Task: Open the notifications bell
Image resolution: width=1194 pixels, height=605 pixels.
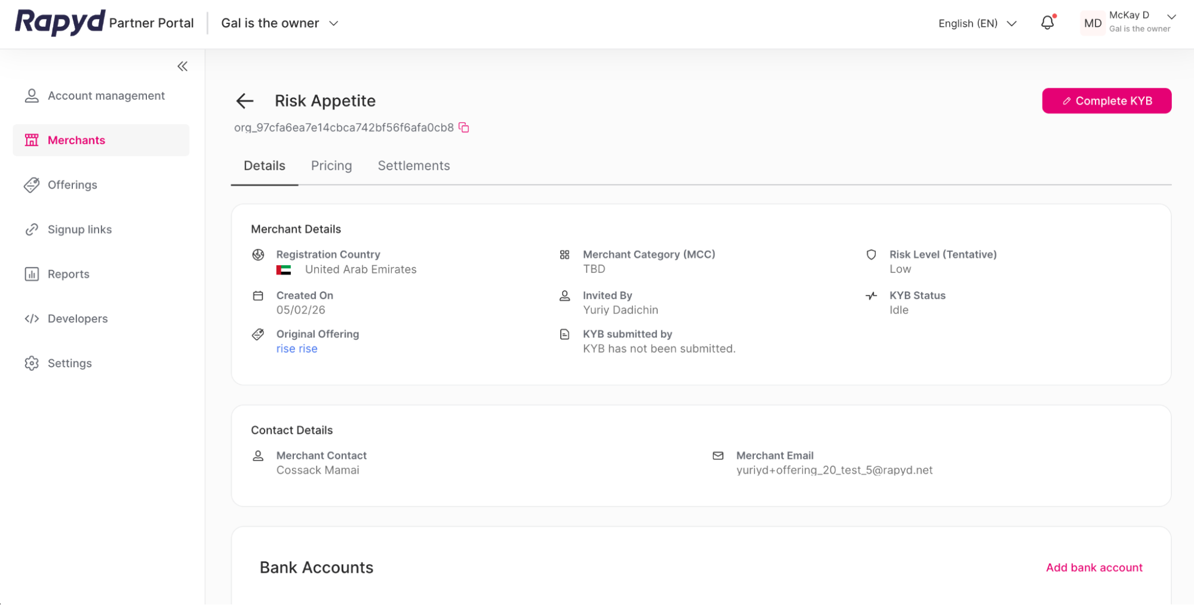Action: click(1047, 23)
